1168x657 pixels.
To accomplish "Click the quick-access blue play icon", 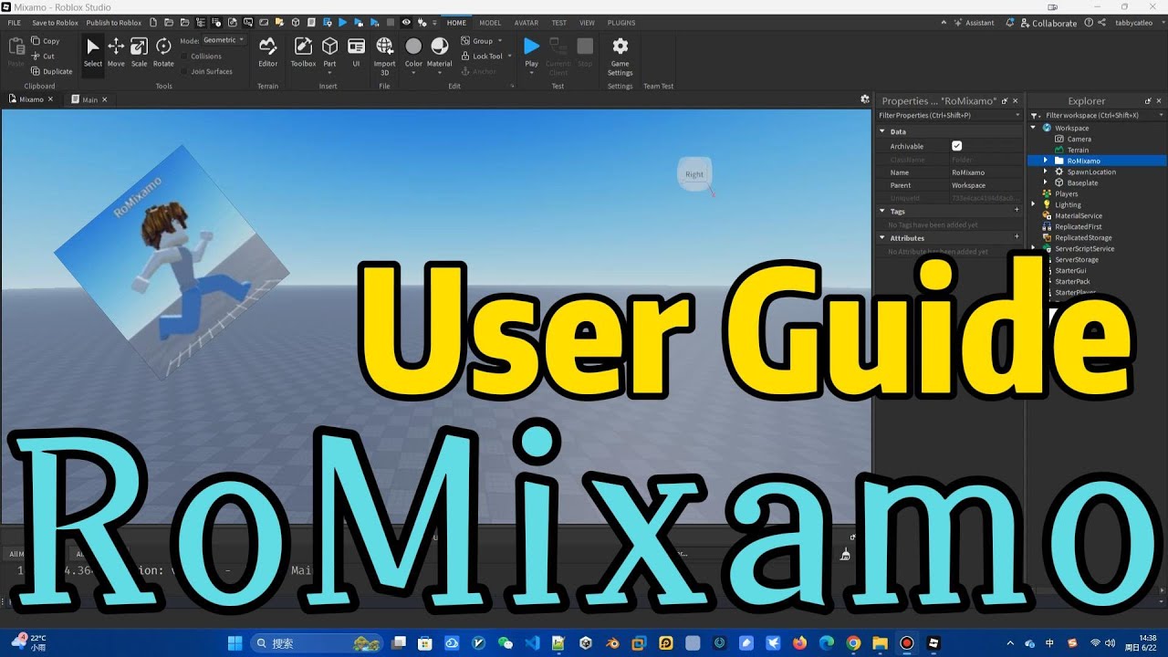I will coord(342,22).
